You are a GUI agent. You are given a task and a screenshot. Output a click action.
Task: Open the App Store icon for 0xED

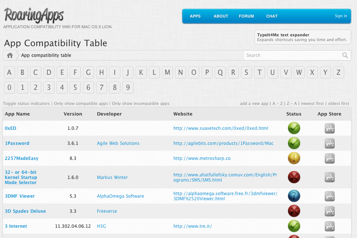(x=330, y=128)
